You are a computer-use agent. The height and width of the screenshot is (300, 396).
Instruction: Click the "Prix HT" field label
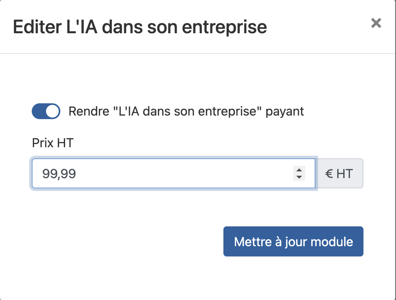click(x=52, y=143)
